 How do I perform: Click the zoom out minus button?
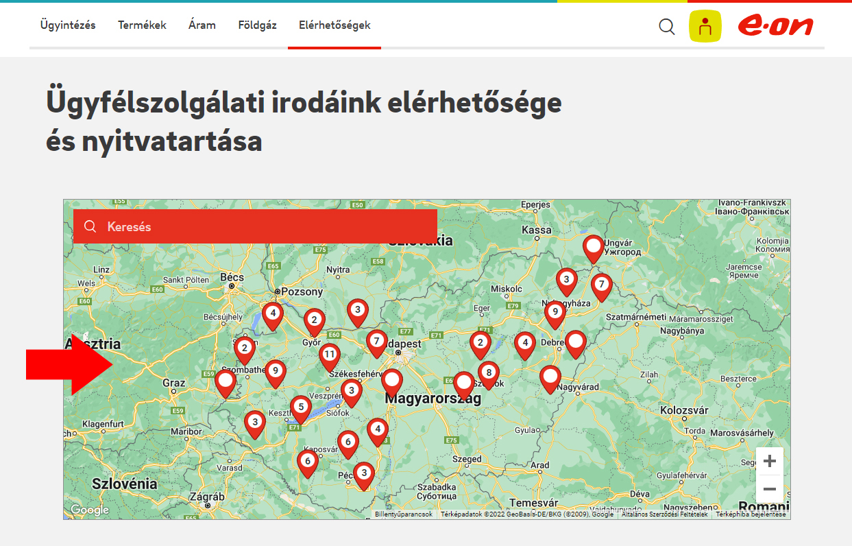click(769, 489)
